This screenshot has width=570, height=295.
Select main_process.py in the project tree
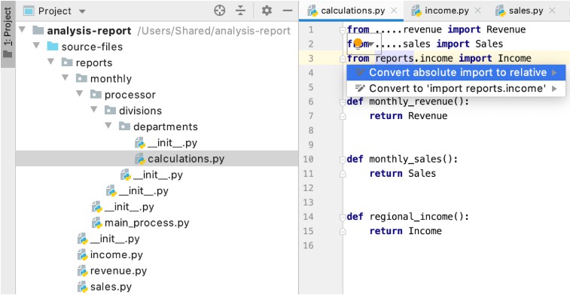(147, 223)
